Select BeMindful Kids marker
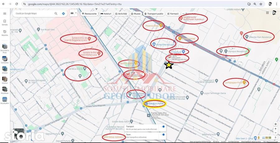This screenshot has height=143, width=280. [218, 134]
